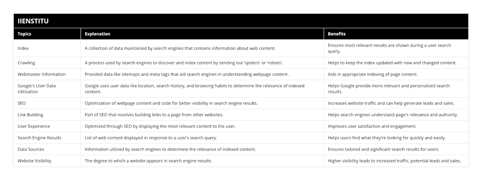Select the Topics column header
Viewport: 482px width, 180px height.
pos(23,34)
